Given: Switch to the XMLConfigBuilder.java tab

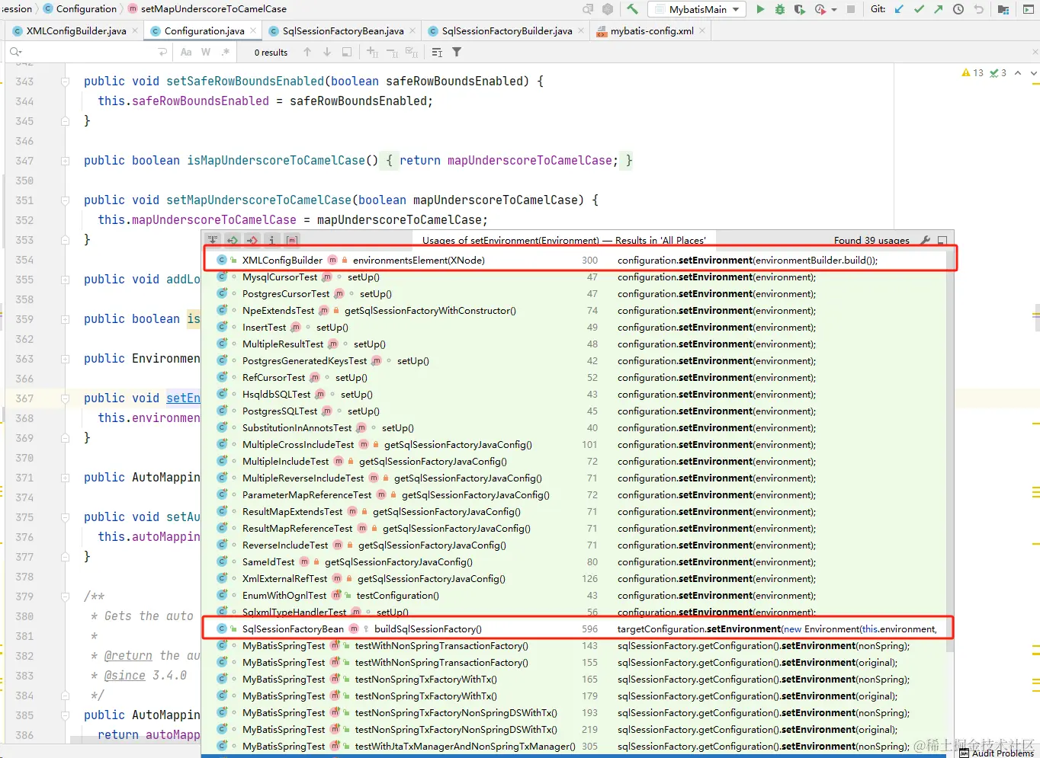Looking at the screenshot, I should pyautogui.click(x=76, y=30).
